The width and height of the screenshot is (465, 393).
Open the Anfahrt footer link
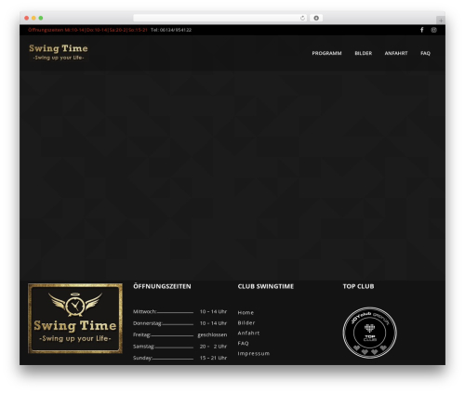click(248, 333)
